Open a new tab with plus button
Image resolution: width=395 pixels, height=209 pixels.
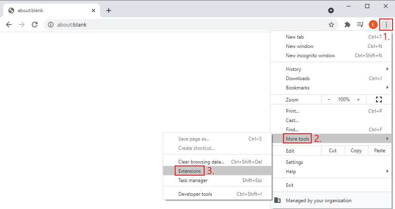coord(109,10)
